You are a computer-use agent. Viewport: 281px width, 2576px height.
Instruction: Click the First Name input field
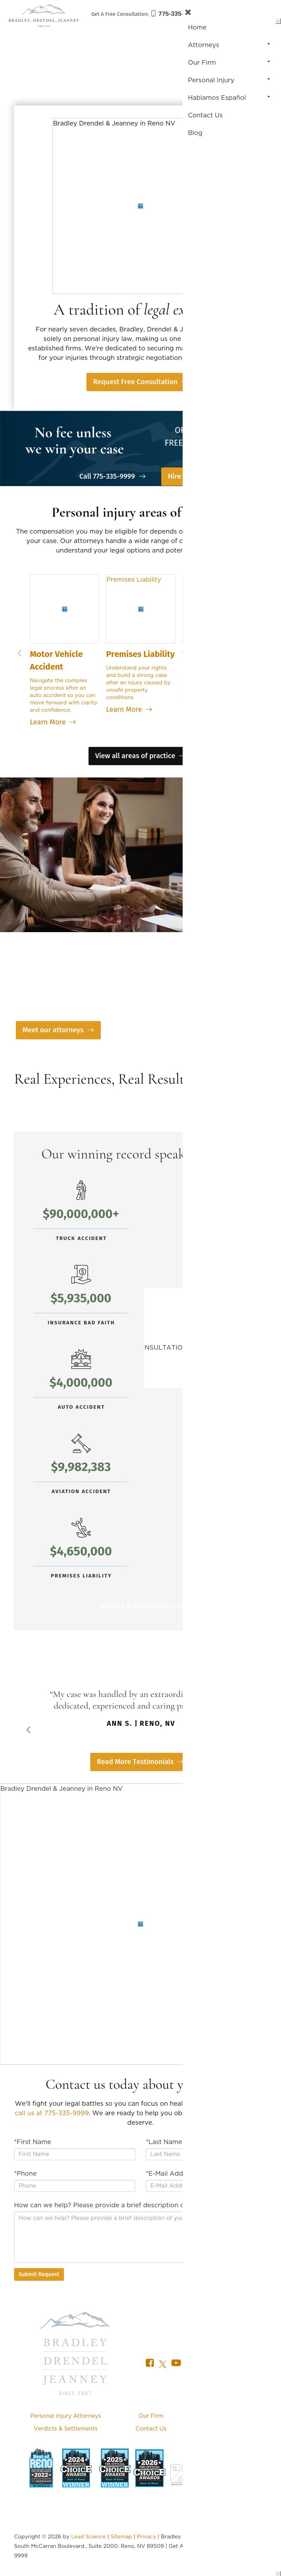point(74,2154)
